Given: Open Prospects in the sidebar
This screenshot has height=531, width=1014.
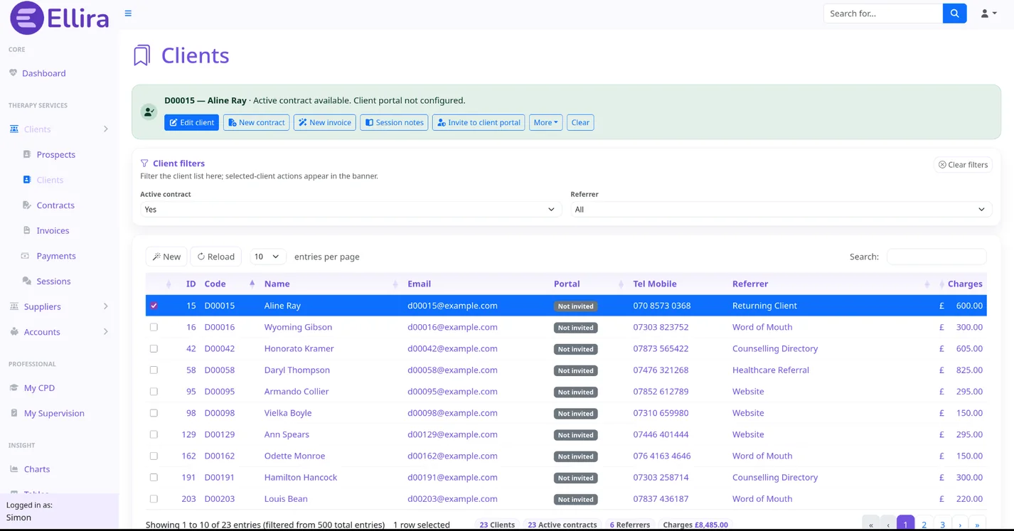Looking at the screenshot, I should (x=56, y=154).
